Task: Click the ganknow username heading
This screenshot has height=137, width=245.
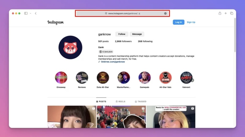Action: pos(104,34)
